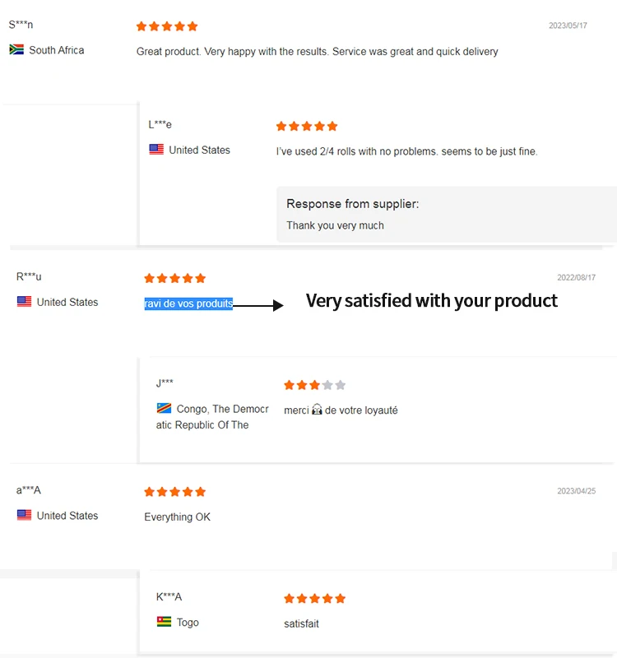
Task: Click 'Very satisfied with your product' translation
Action: pyautogui.click(x=431, y=301)
